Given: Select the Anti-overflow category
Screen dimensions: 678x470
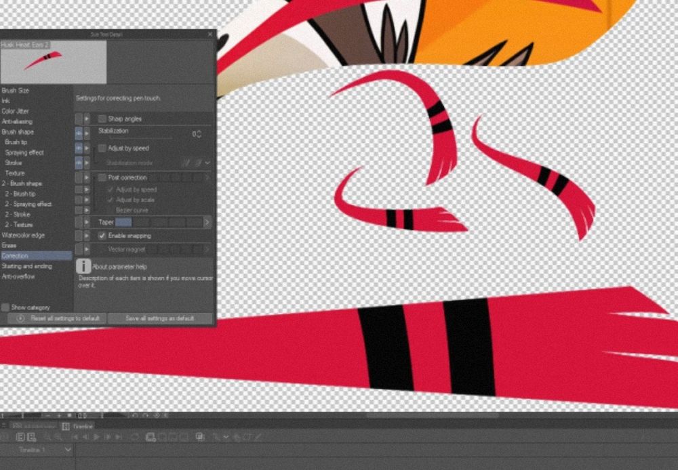Looking at the screenshot, I should [x=18, y=276].
